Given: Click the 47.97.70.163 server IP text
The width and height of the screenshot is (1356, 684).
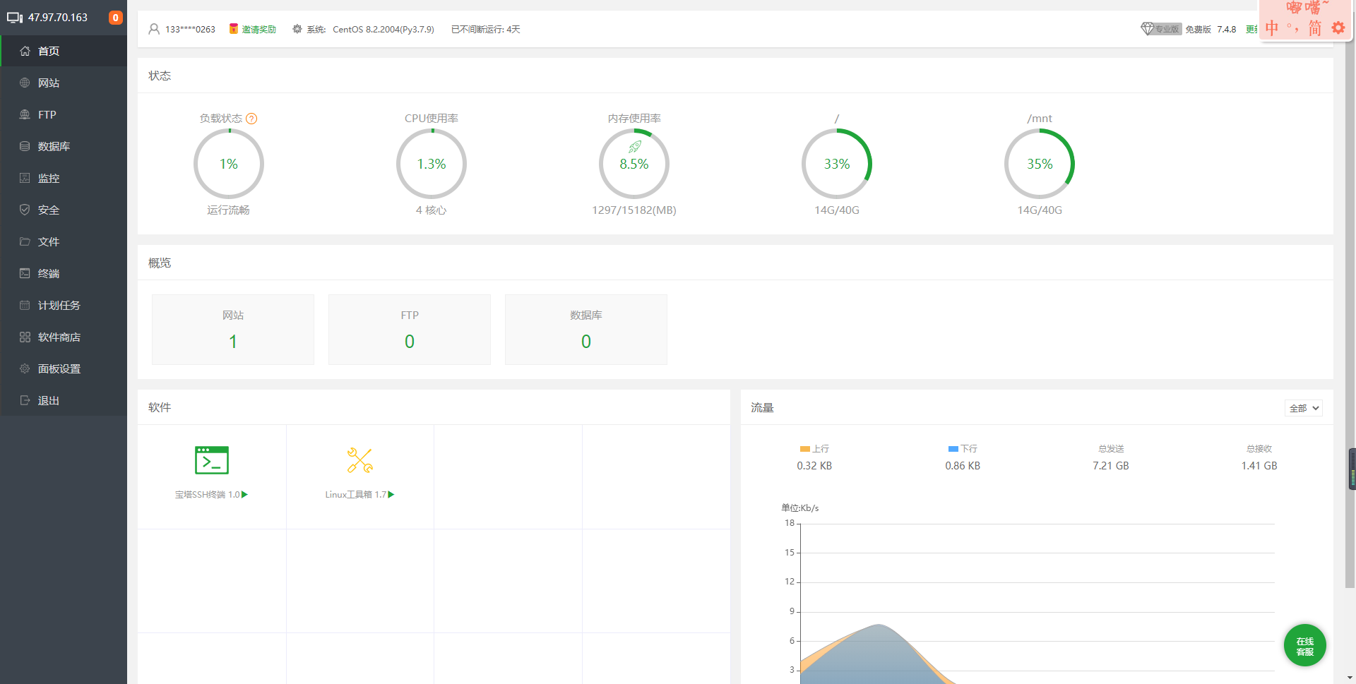Looking at the screenshot, I should 58,18.
